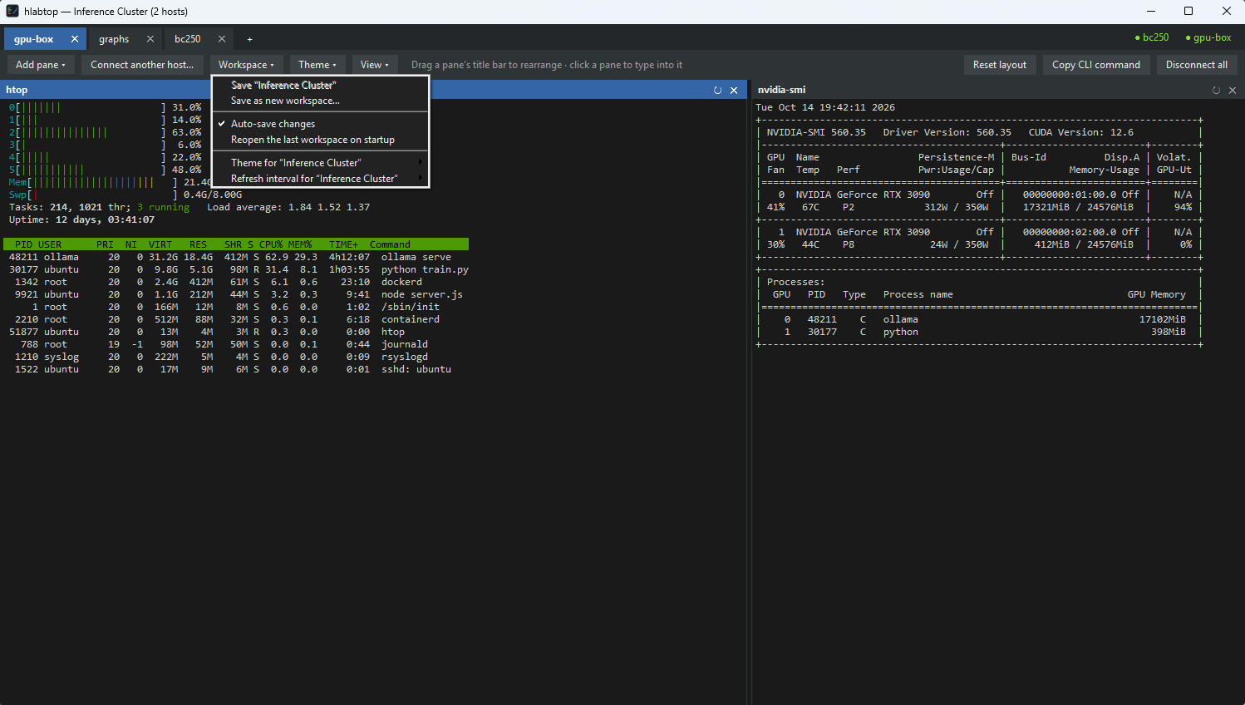
Task: Expand Refresh interval for "Inference Cluster" submenu
Action: [x=320, y=179]
